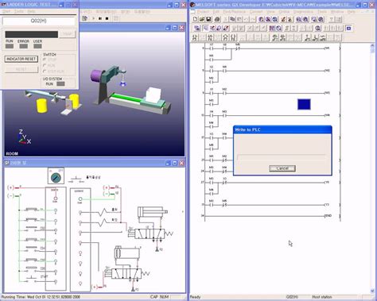Open the Start menu in Ladder Logic Test
This screenshot has height=301, width=377.
[x=6, y=11]
